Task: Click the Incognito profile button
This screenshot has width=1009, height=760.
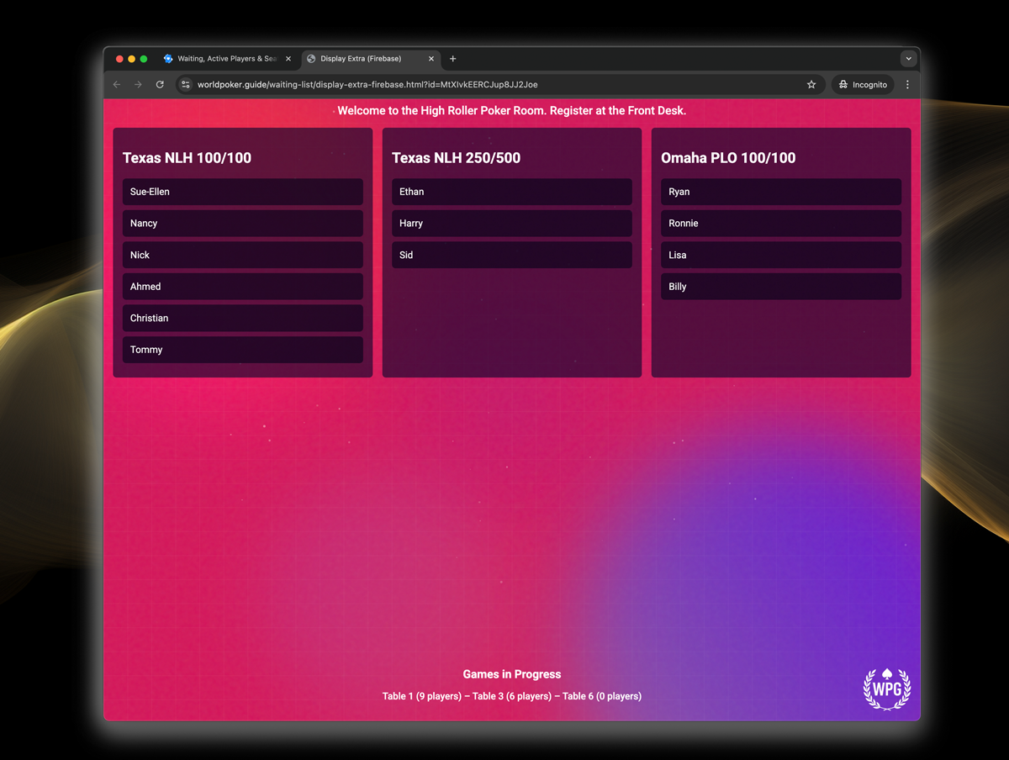Action: pyautogui.click(x=863, y=85)
